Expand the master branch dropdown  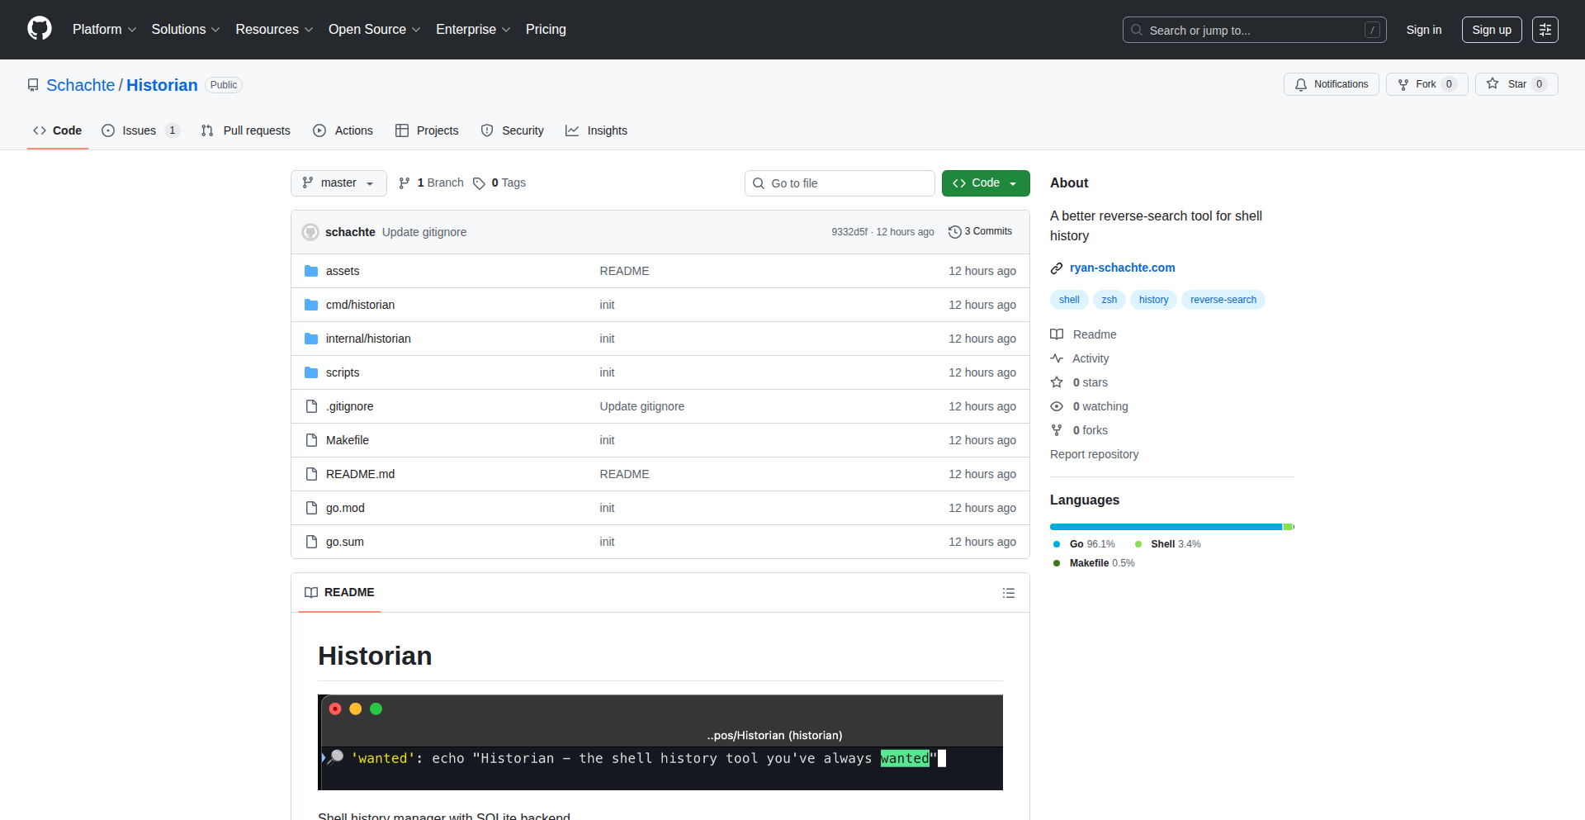point(338,183)
